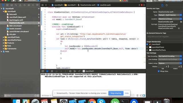Open the Breakpoint navigator
This screenshot has width=183, height=103.
pyautogui.click(x=33, y=5)
